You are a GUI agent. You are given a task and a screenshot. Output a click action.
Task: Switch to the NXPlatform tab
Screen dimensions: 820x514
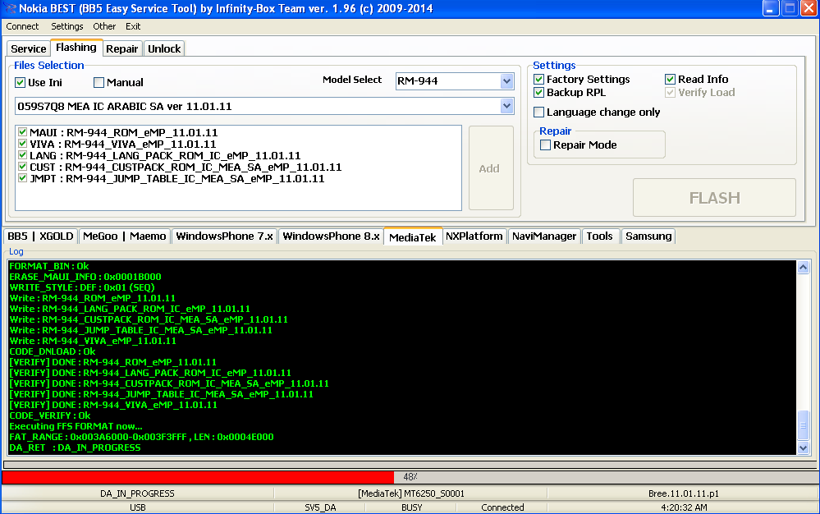tap(474, 236)
